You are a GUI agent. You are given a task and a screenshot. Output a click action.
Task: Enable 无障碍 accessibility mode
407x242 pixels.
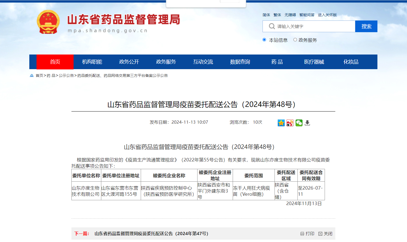coord(290,15)
